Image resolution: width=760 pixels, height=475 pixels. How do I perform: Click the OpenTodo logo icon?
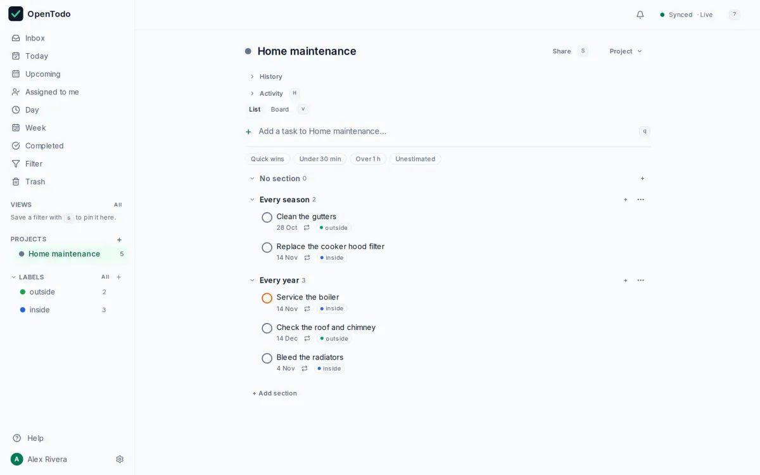(16, 14)
